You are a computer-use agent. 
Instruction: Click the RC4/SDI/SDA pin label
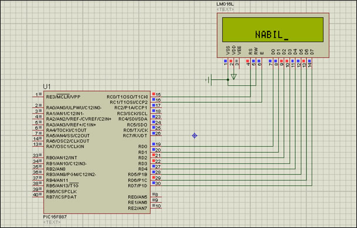pyautogui.click(x=133, y=119)
